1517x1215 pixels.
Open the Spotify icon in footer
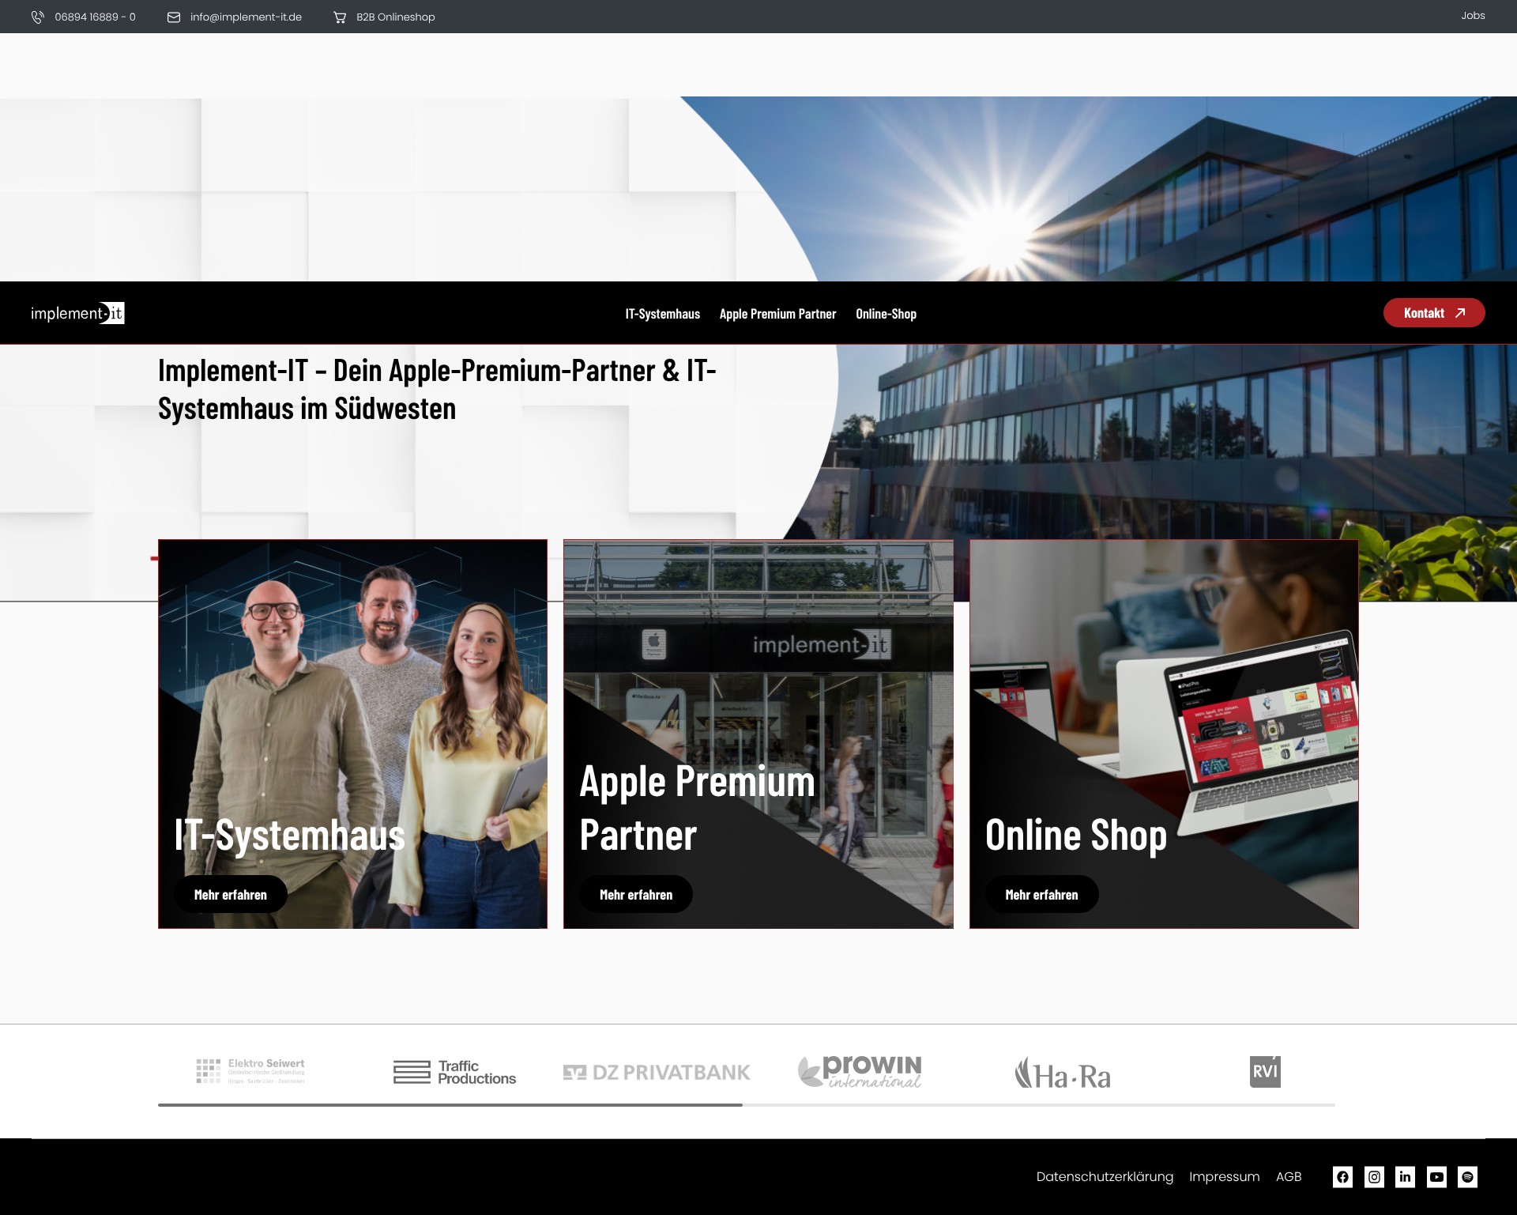(1467, 1177)
